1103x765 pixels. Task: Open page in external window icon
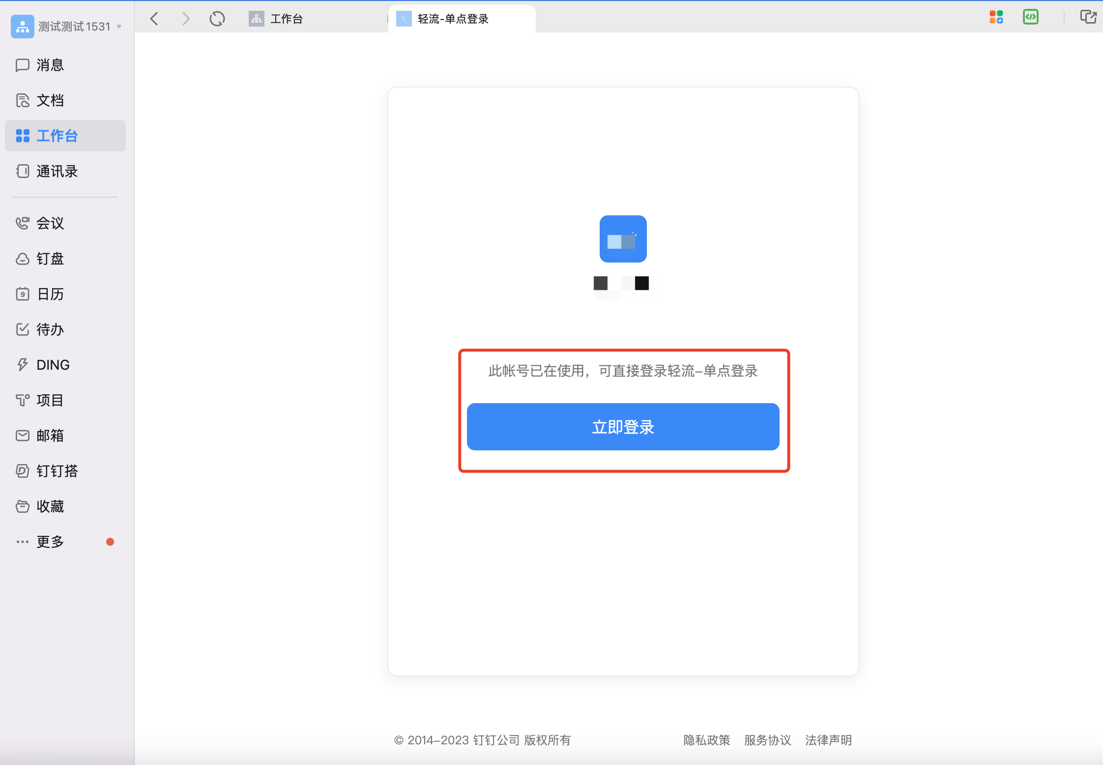[1088, 17]
